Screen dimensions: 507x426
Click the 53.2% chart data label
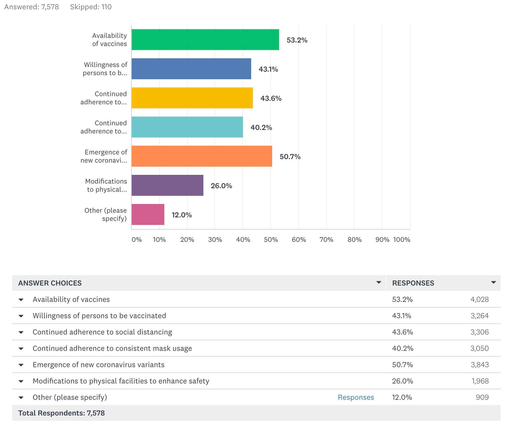click(297, 40)
